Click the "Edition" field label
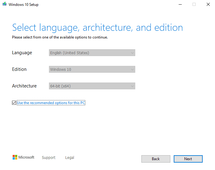 [19, 69]
